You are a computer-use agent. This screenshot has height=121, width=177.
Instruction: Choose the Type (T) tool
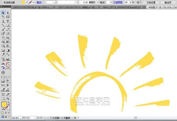pyautogui.click(x=8, y=21)
